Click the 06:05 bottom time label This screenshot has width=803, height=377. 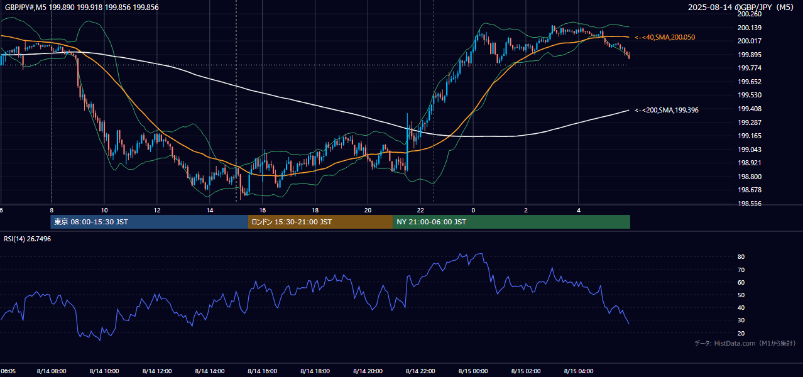coord(8,371)
